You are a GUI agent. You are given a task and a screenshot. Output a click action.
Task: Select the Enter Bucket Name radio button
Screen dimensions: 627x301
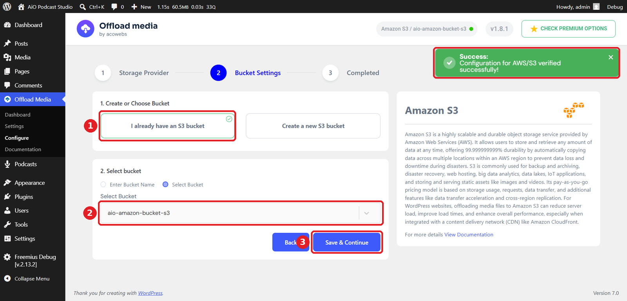(103, 185)
